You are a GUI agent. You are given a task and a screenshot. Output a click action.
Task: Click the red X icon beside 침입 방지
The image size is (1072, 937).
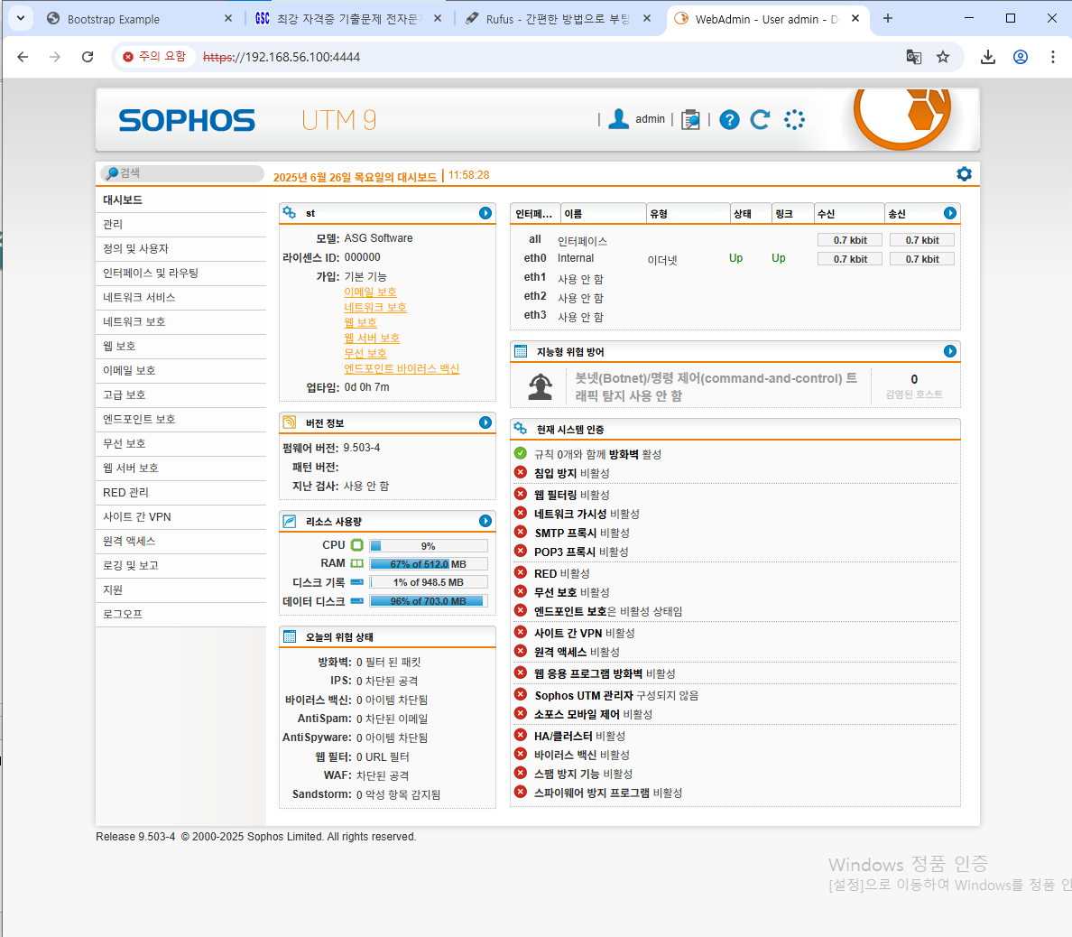521,472
